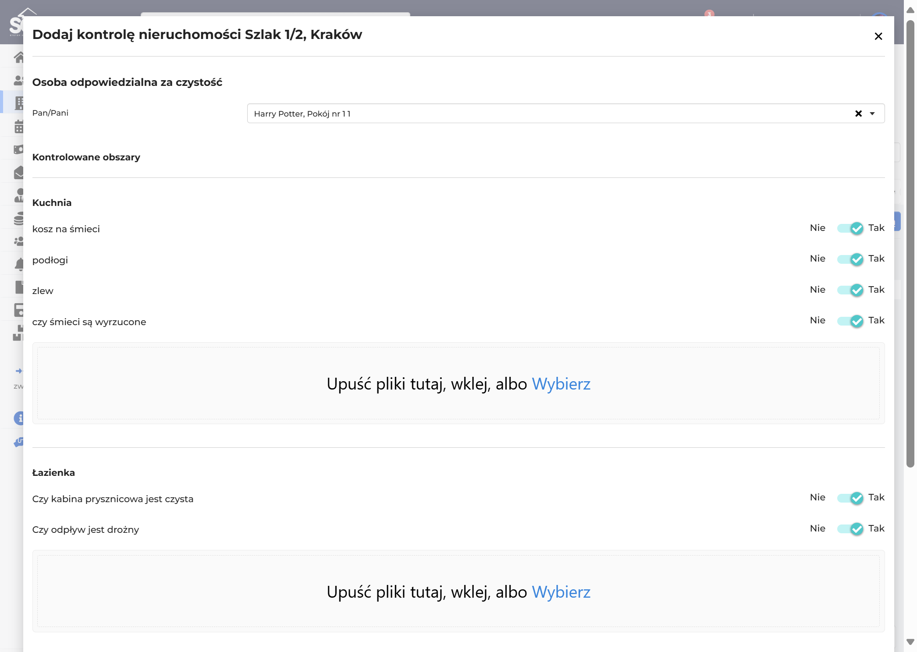Toggle the podłogi switch
Image resolution: width=917 pixels, height=652 pixels.
(850, 259)
